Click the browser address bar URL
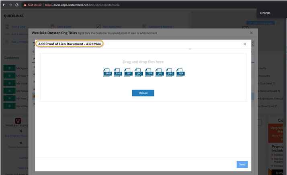287x175 pixels. (82, 5)
